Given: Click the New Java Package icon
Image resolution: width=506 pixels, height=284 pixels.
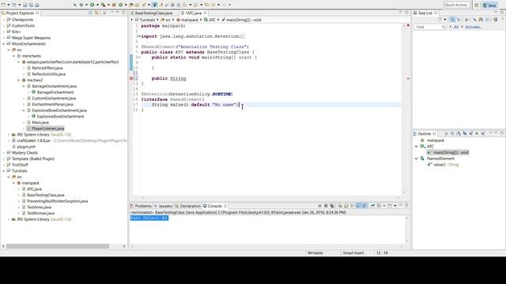Looking at the screenshot, I should (114, 5).
